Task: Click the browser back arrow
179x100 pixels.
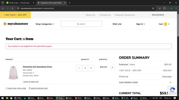Action: click(3, 8)
